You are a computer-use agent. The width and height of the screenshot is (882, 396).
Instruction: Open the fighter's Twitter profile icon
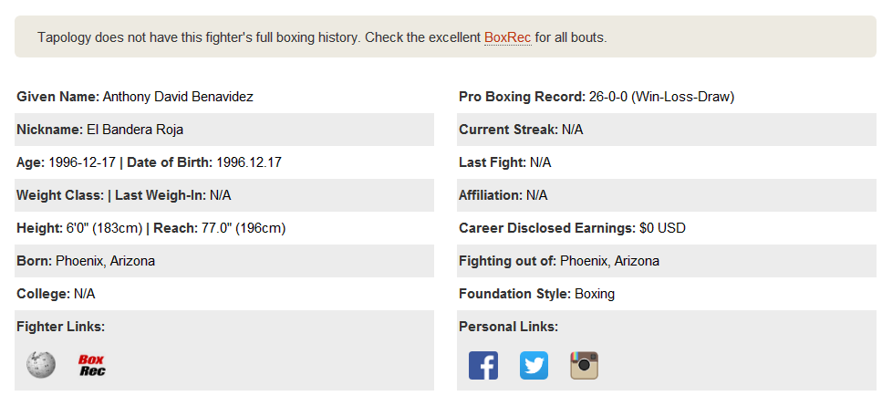point(534,365)
